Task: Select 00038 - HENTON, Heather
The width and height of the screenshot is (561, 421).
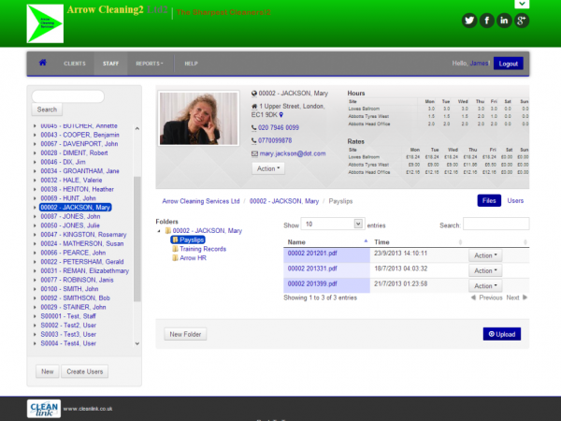Action: pyautogui.click(x=77, y=189)
